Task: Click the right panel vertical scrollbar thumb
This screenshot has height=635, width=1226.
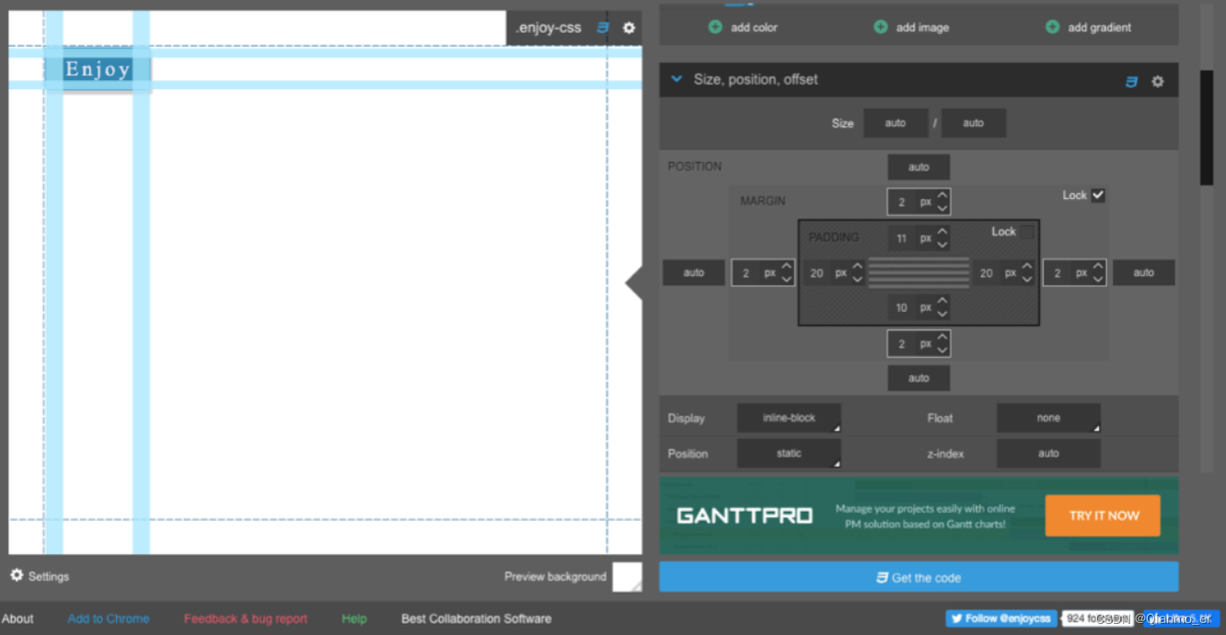Action: pos(1207,127)
